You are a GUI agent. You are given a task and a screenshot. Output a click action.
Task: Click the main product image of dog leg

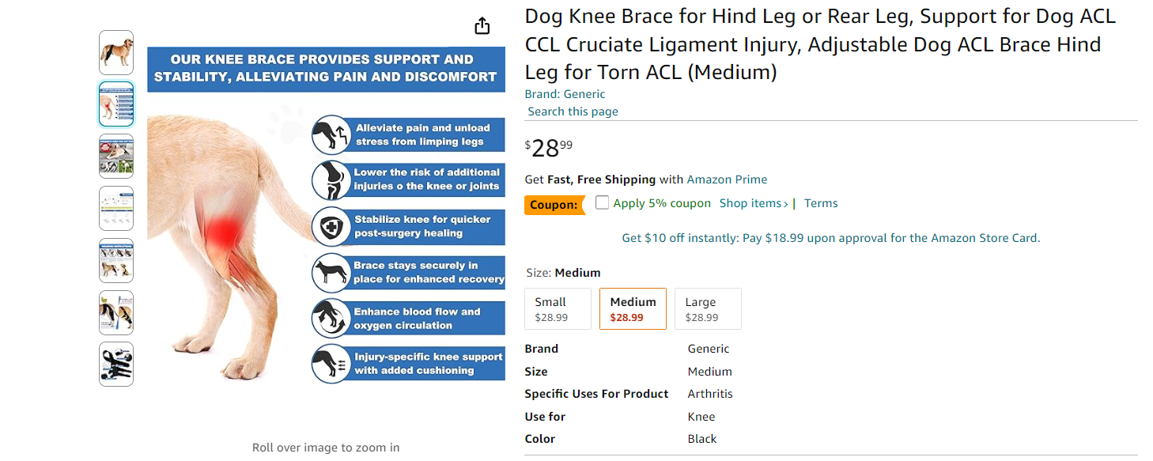326,228
